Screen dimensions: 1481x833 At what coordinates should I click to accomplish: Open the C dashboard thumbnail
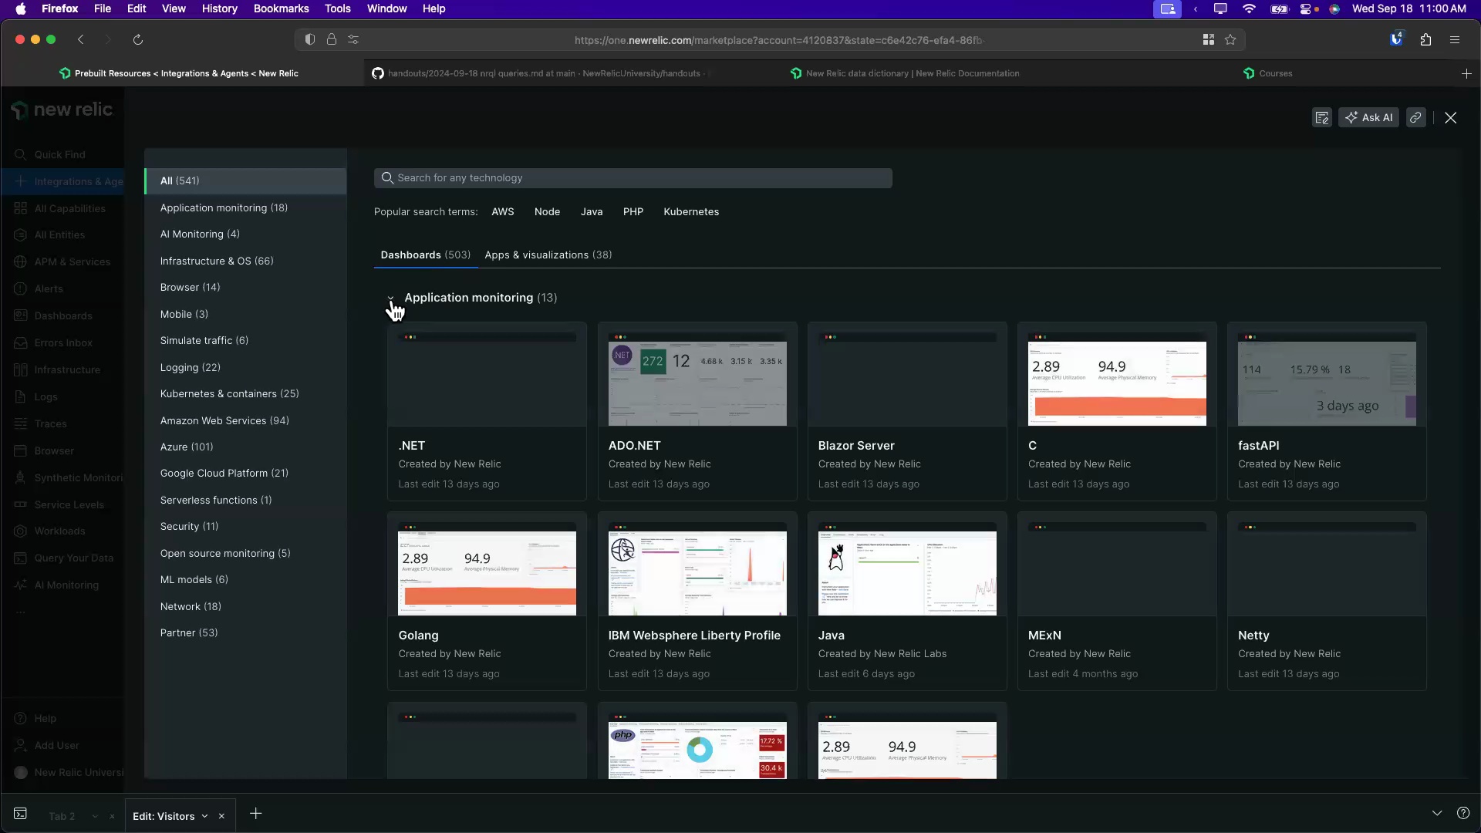[1117, 379]
